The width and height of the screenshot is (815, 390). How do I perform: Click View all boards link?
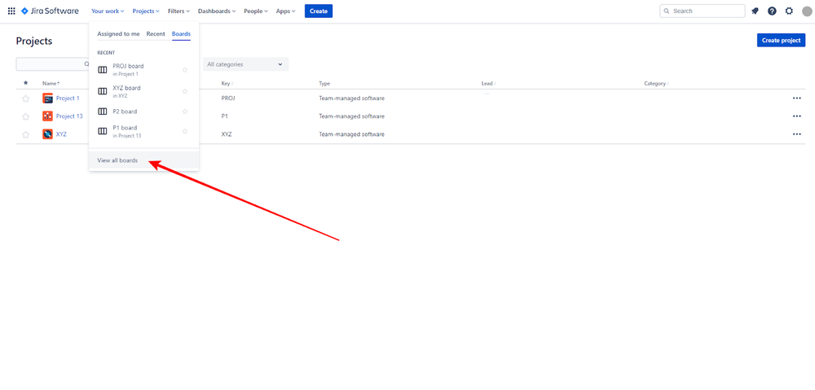(x=117, y=160)
